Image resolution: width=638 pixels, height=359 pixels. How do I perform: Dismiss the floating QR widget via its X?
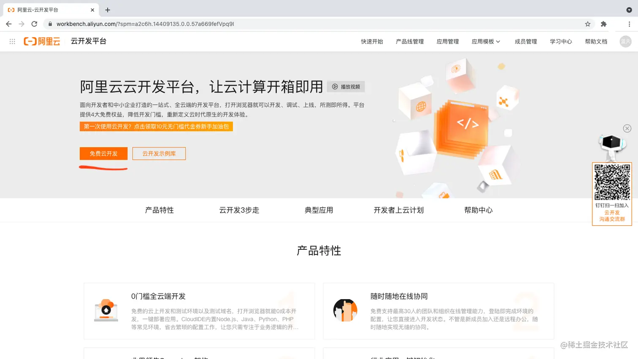(x=627, y=129)
